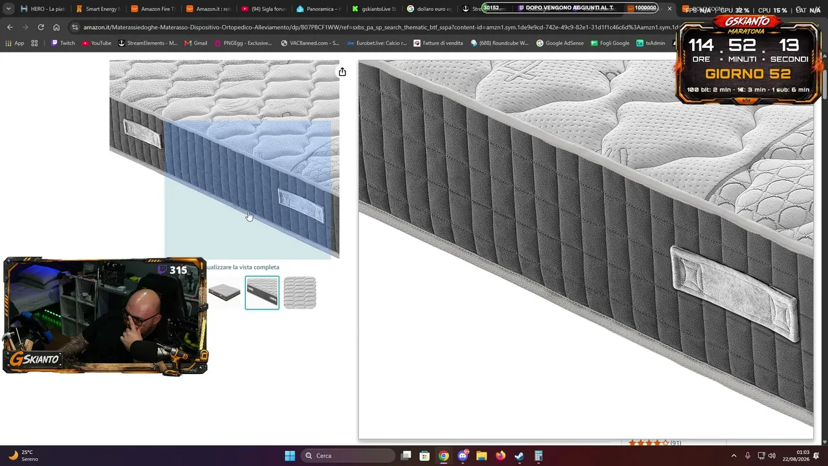Open the VACBanned.com bookmark

pos(310,43)
